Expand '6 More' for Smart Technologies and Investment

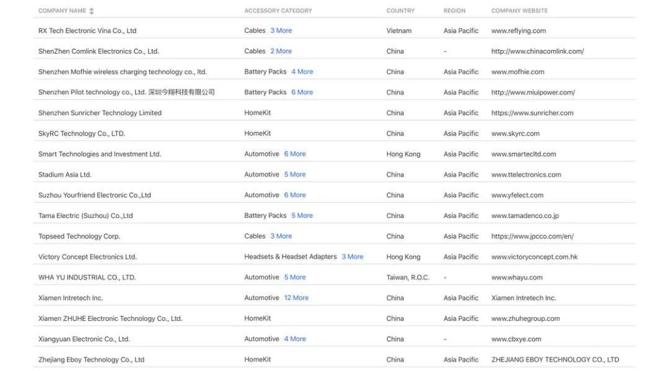pyautogui.click(x=295, y=154)
